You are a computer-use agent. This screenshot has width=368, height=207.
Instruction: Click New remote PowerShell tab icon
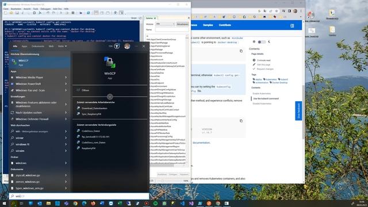pos(80,13)
